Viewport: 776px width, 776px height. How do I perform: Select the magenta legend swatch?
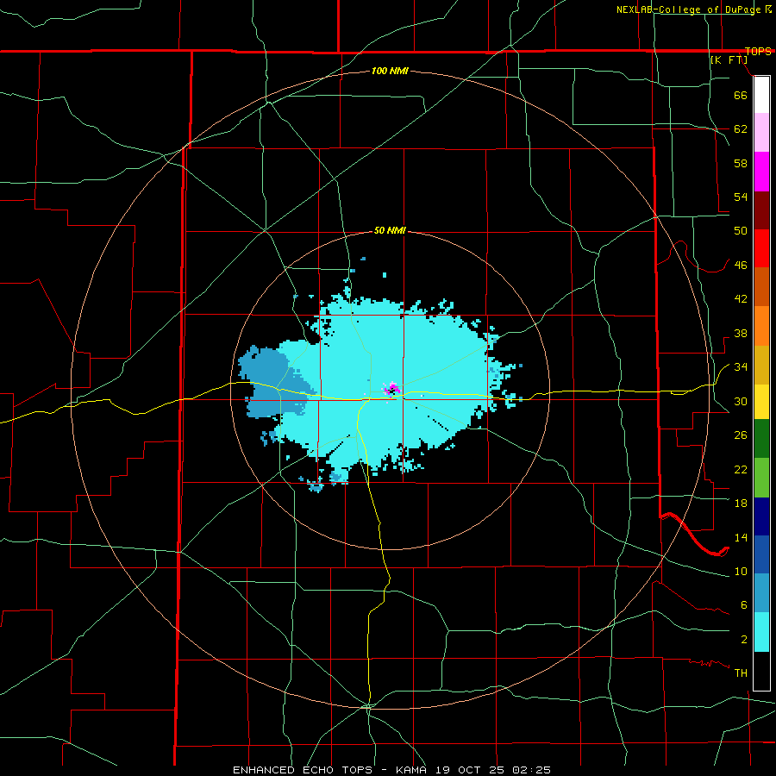[x=761, y=172]
